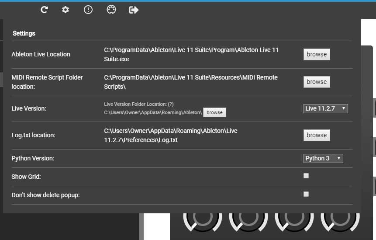Click the second knob from the left

click(x=248, y=220)
